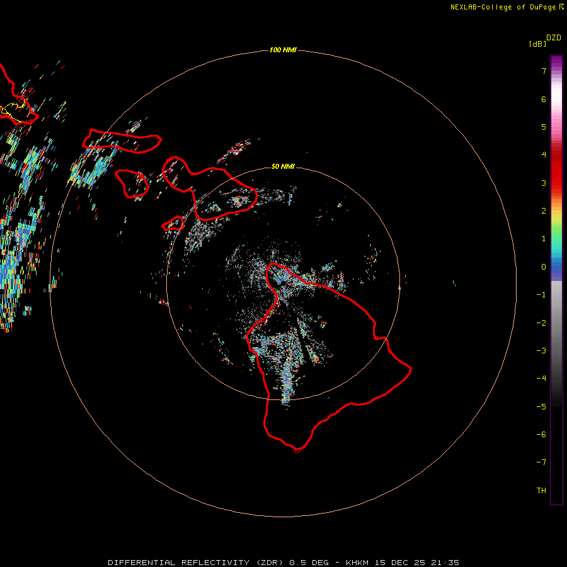This screenshot has height=567, width=567.
Task: Click the 2 value on color scale
Action: pos(544,211)
